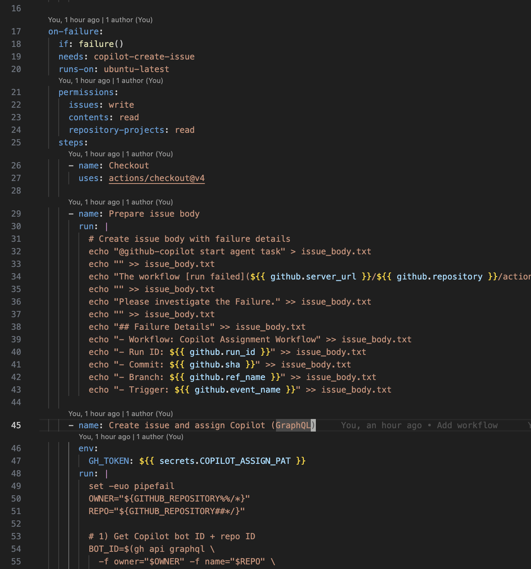Click the blame annotation above line 29
This screenshot has width=531, height=569.
pos(121,202)
